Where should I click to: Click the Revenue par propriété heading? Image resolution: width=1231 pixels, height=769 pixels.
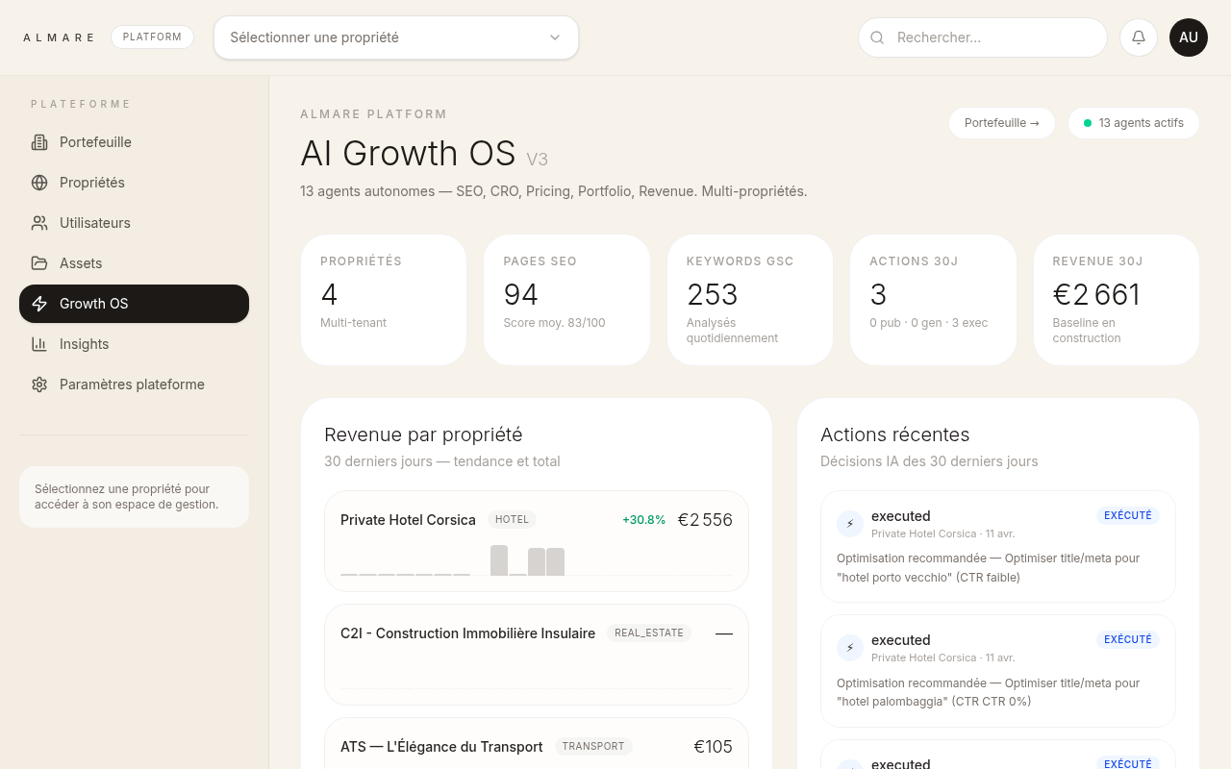tap(423, 434)
